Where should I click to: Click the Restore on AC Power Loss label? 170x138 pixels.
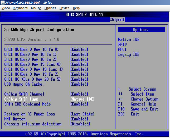pos(30,114)
